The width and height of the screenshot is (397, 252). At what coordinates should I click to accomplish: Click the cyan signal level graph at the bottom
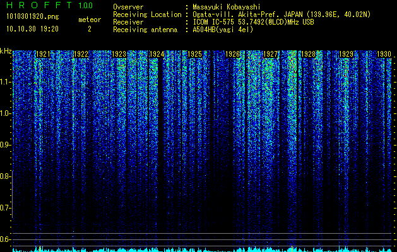(x=202, y=249)
